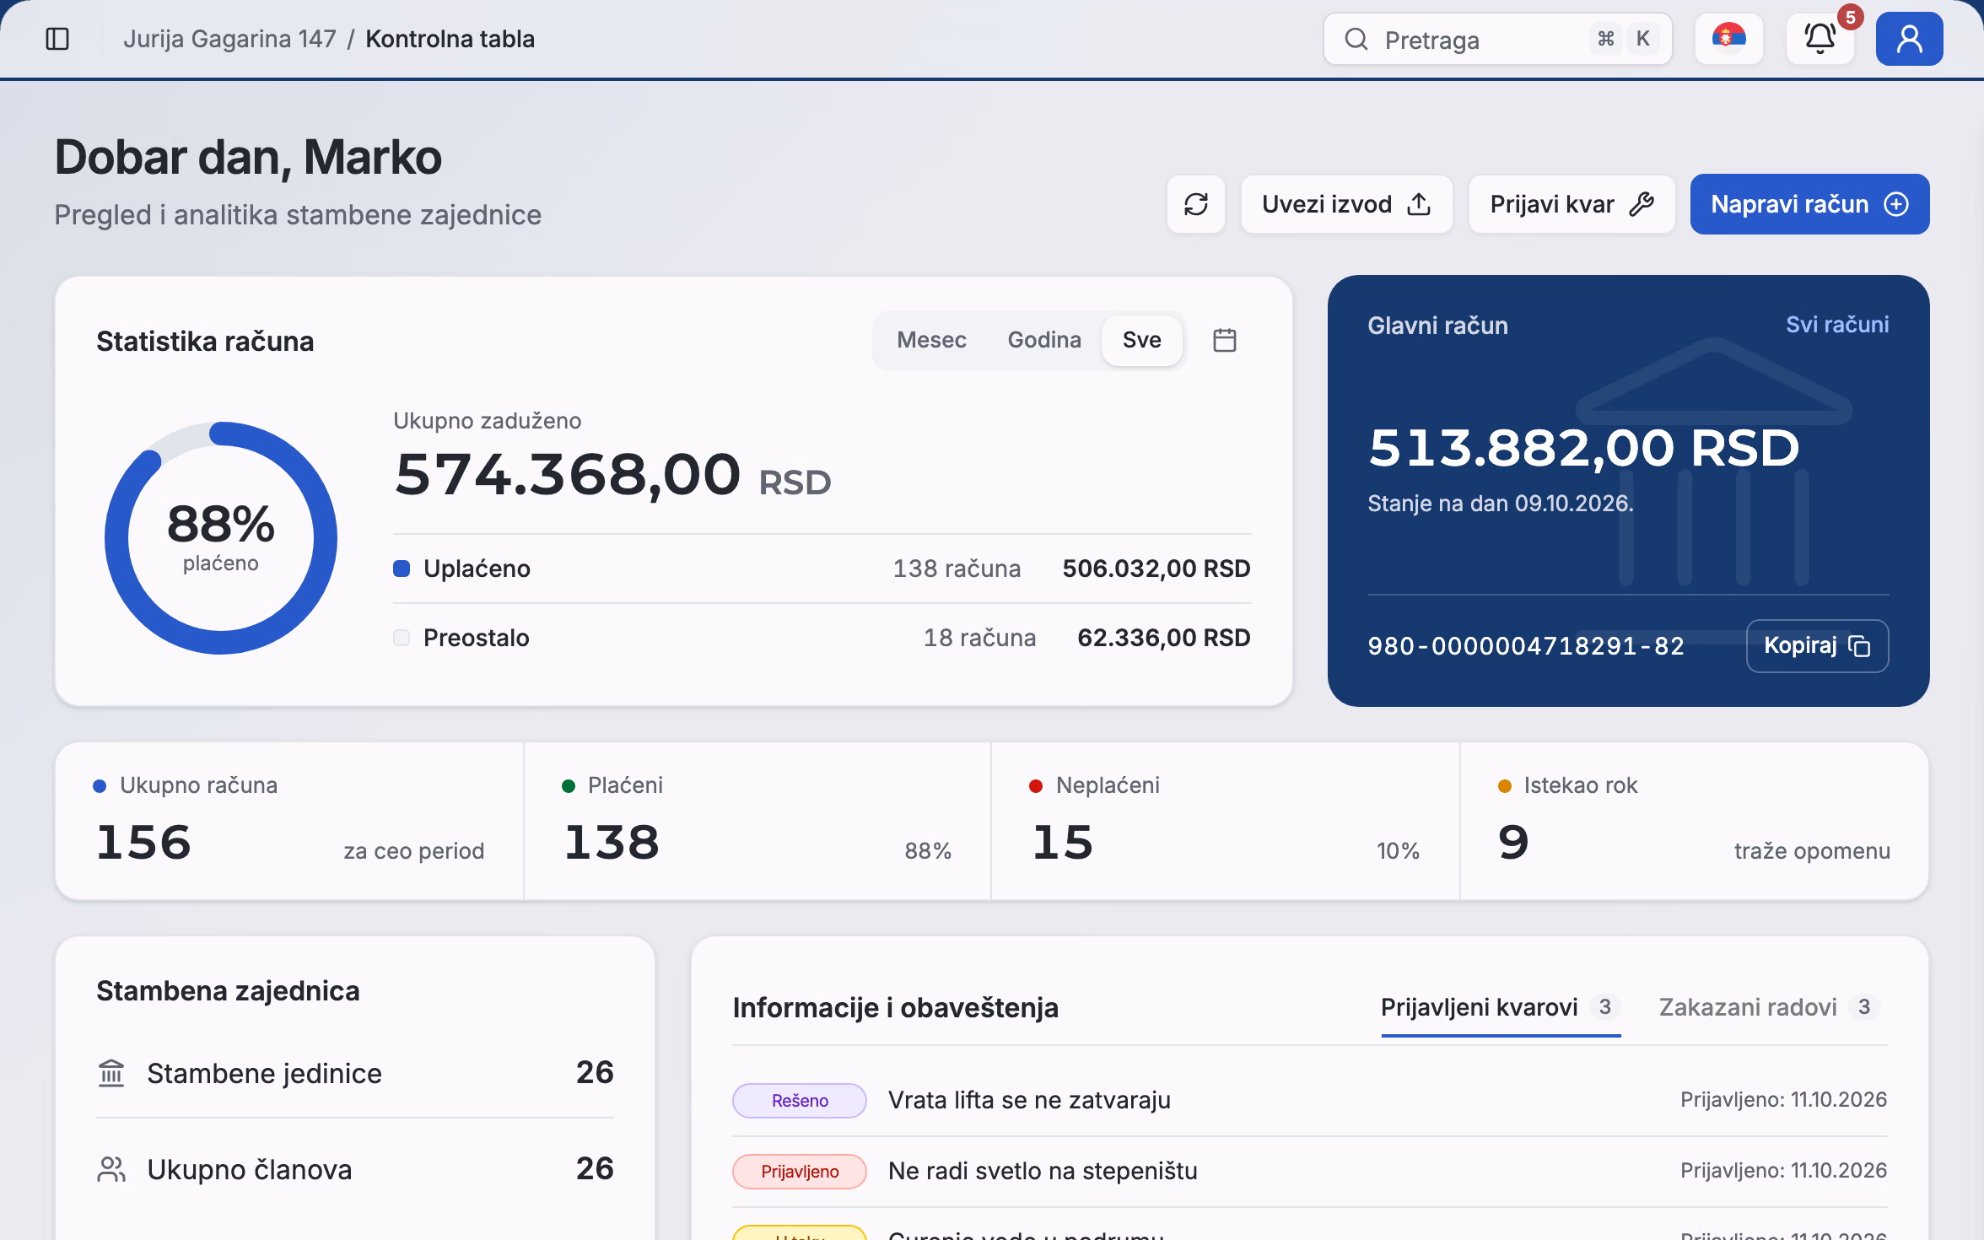Click the refresh data icon button
The height and width of the screenshot is (1240, 1984).
1196,204
